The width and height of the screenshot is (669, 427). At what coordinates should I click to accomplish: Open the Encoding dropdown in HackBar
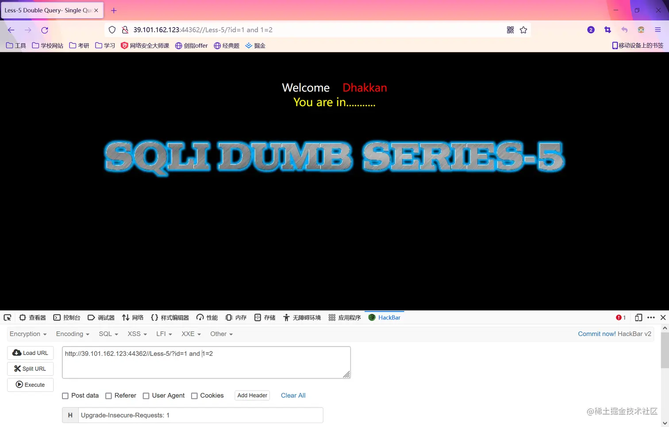point(72,334)
